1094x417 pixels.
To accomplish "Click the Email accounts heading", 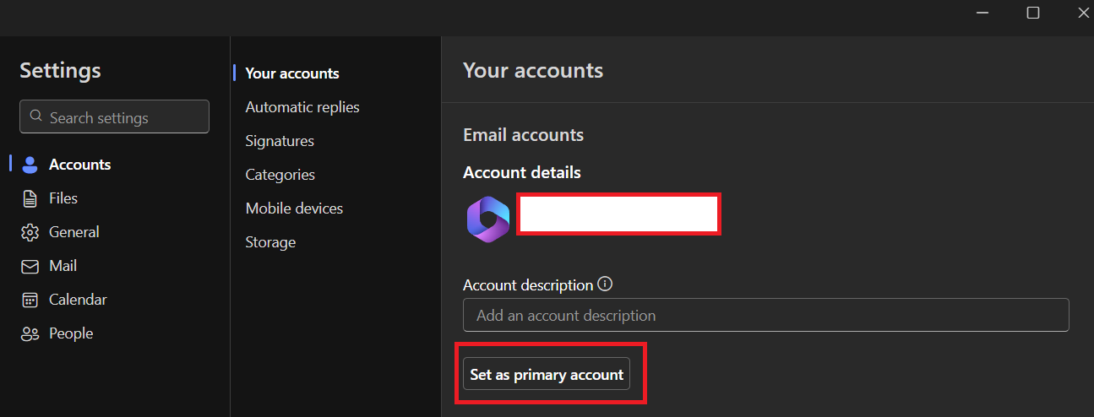I will (523, 135).
